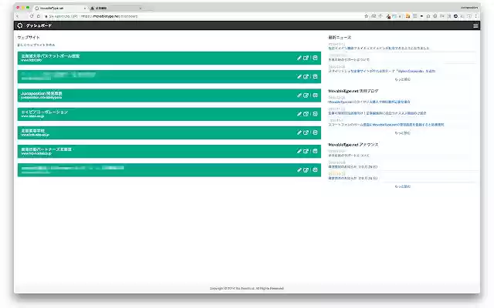Click the ダッシュボード header title
Screen dimensions: 494x308
[39, 25]
